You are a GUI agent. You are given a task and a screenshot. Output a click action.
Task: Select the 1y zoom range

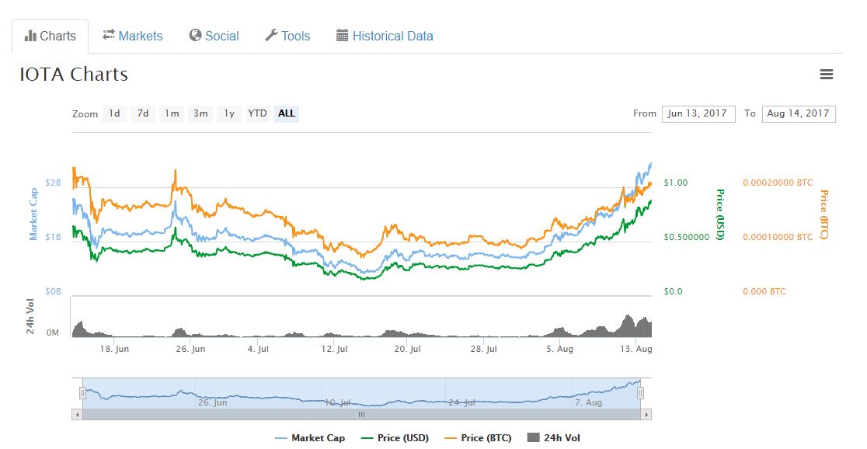coord(229,113)
